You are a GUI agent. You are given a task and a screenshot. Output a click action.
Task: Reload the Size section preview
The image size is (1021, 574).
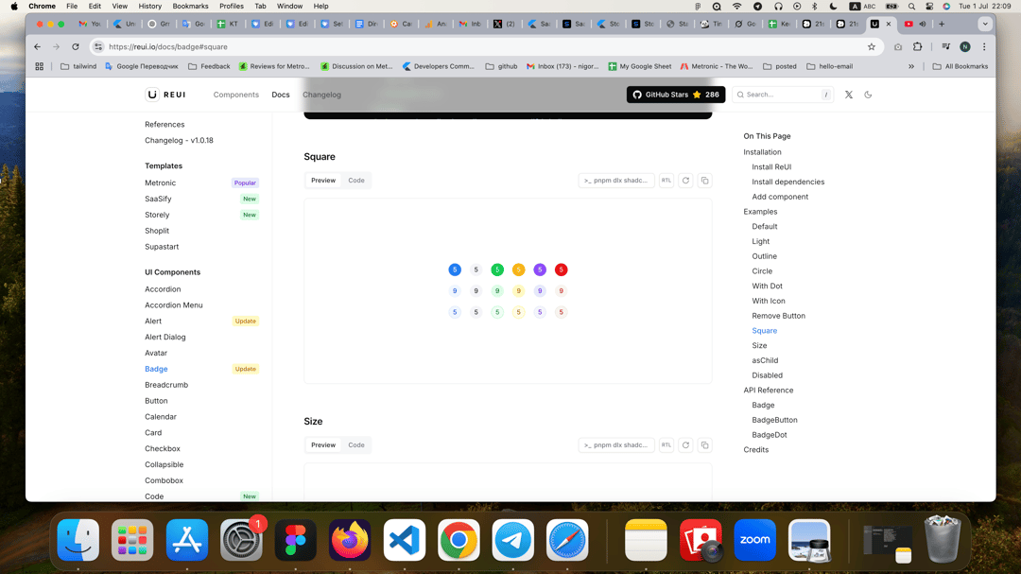(685, 445)
